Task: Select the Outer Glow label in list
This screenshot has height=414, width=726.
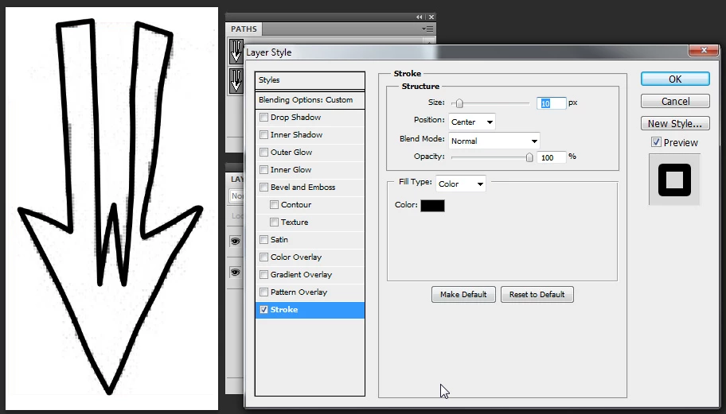Action: click(291, 152)
